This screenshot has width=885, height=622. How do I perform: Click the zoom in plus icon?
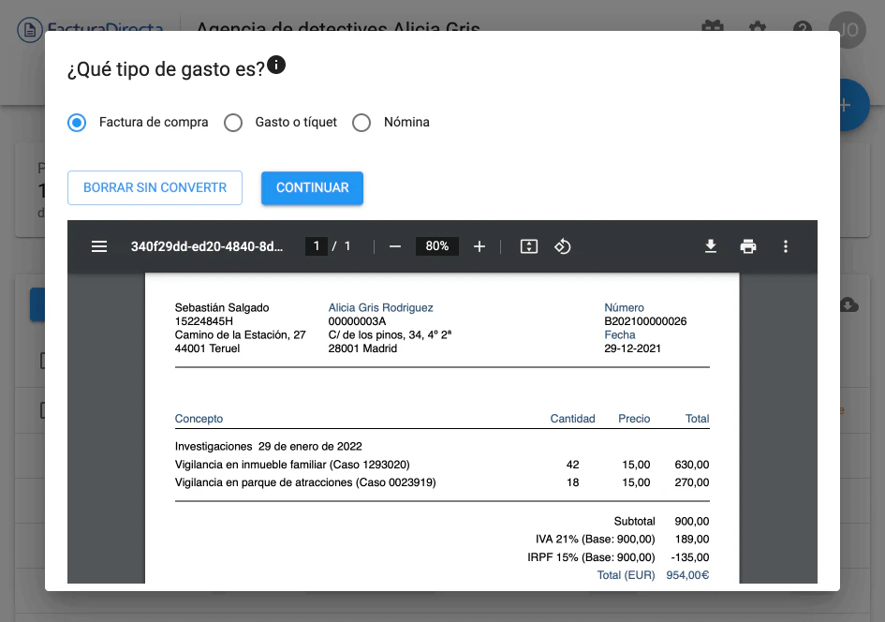(479, 246)
